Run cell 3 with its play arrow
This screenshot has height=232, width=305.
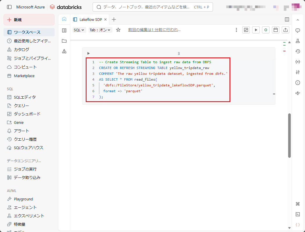coord(89,53)
